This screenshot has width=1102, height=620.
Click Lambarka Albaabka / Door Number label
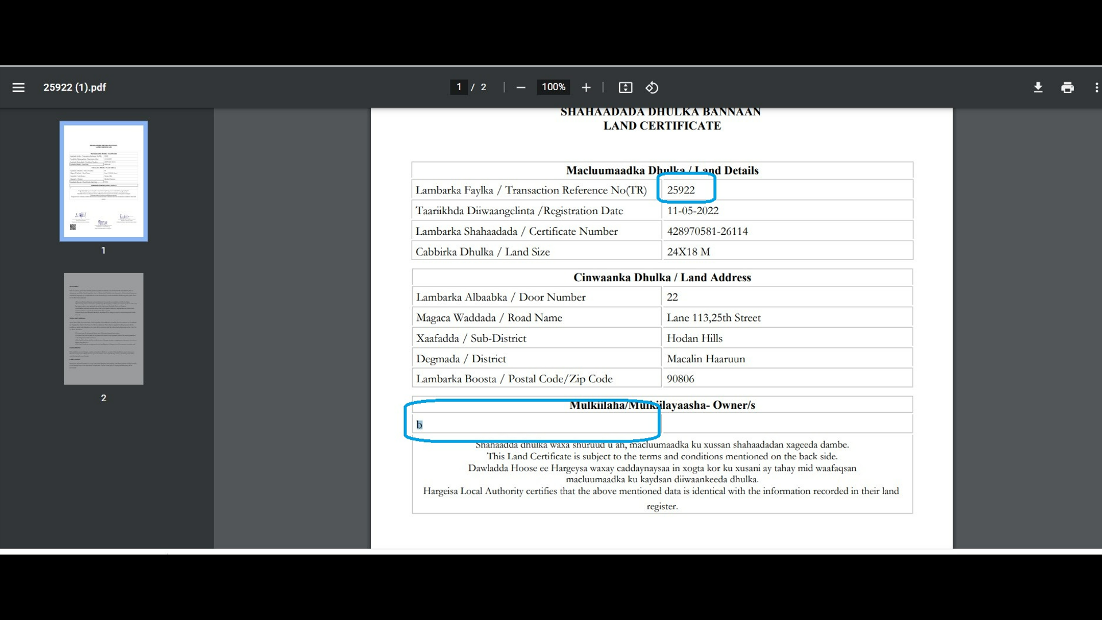coord(500,297)
